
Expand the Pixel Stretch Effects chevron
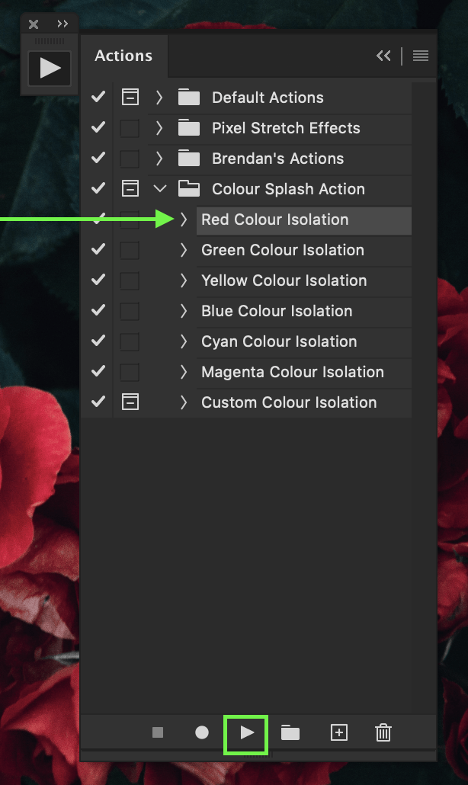159,128
